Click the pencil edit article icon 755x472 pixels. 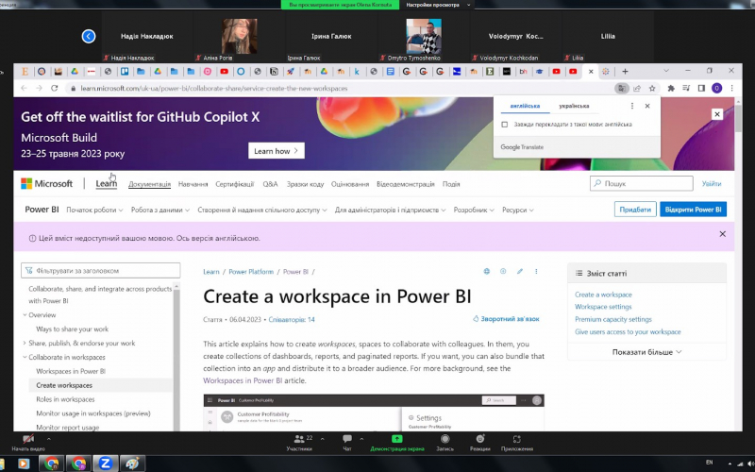pos(520,272)
